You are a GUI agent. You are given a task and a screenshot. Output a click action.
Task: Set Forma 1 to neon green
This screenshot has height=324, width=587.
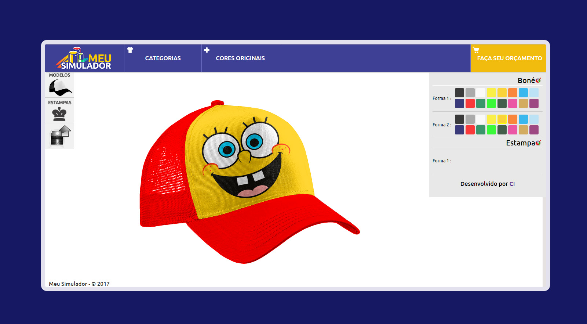tap(491, 103)
